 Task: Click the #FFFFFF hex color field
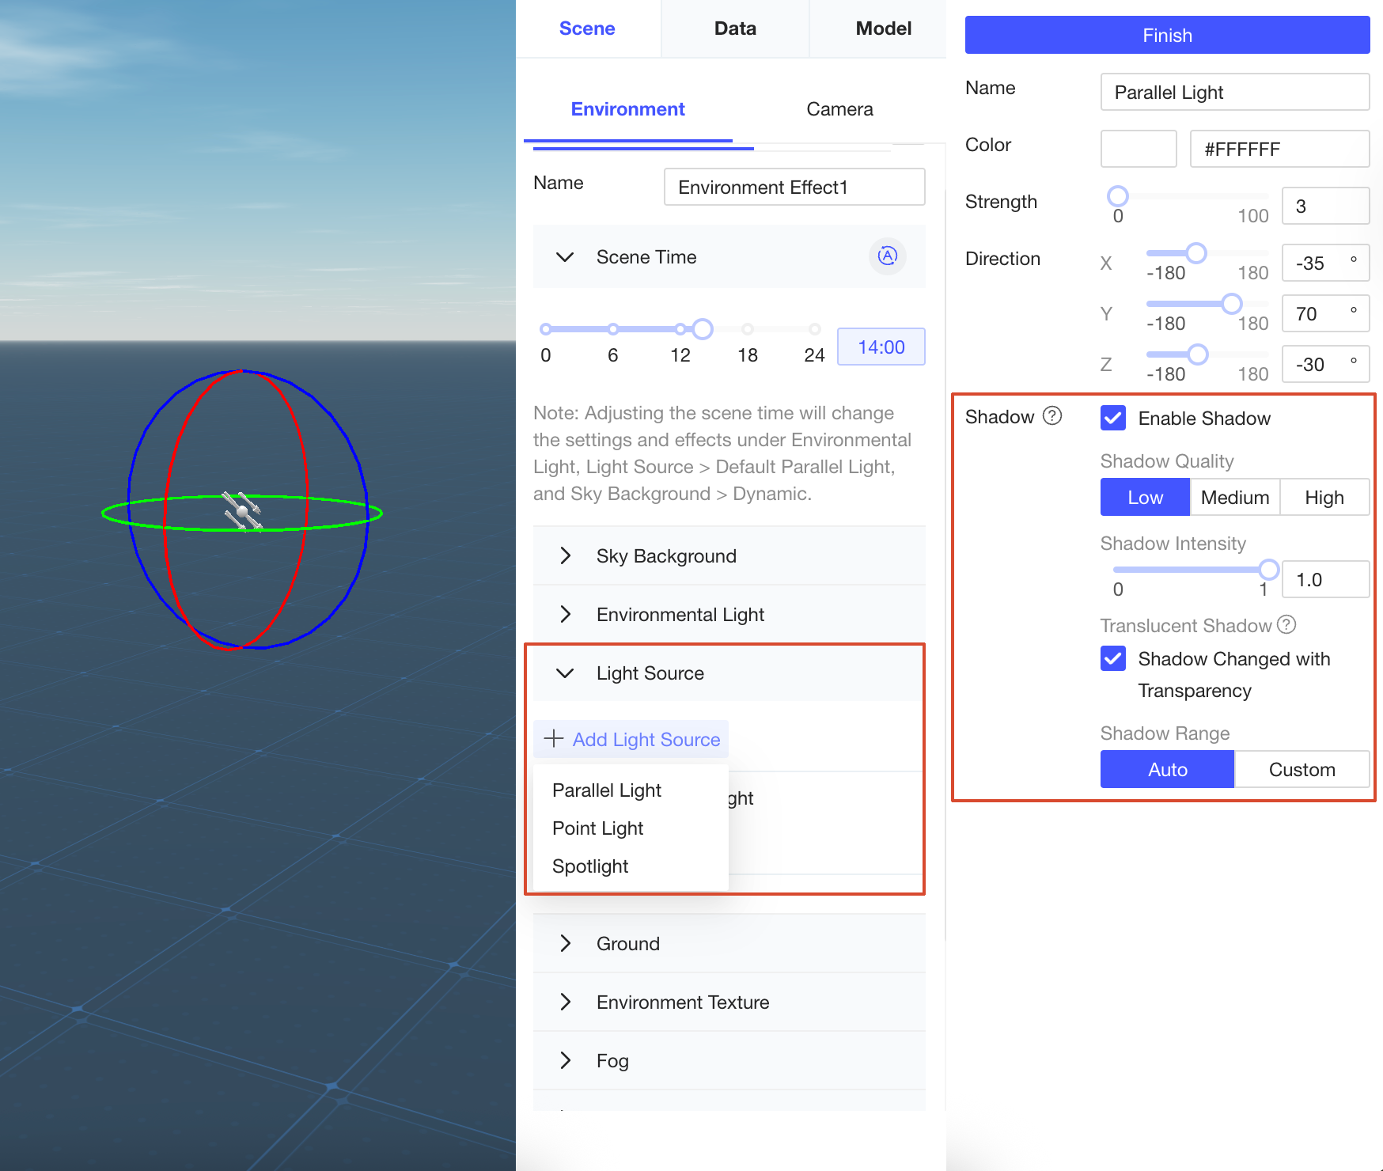(1279, 149)
